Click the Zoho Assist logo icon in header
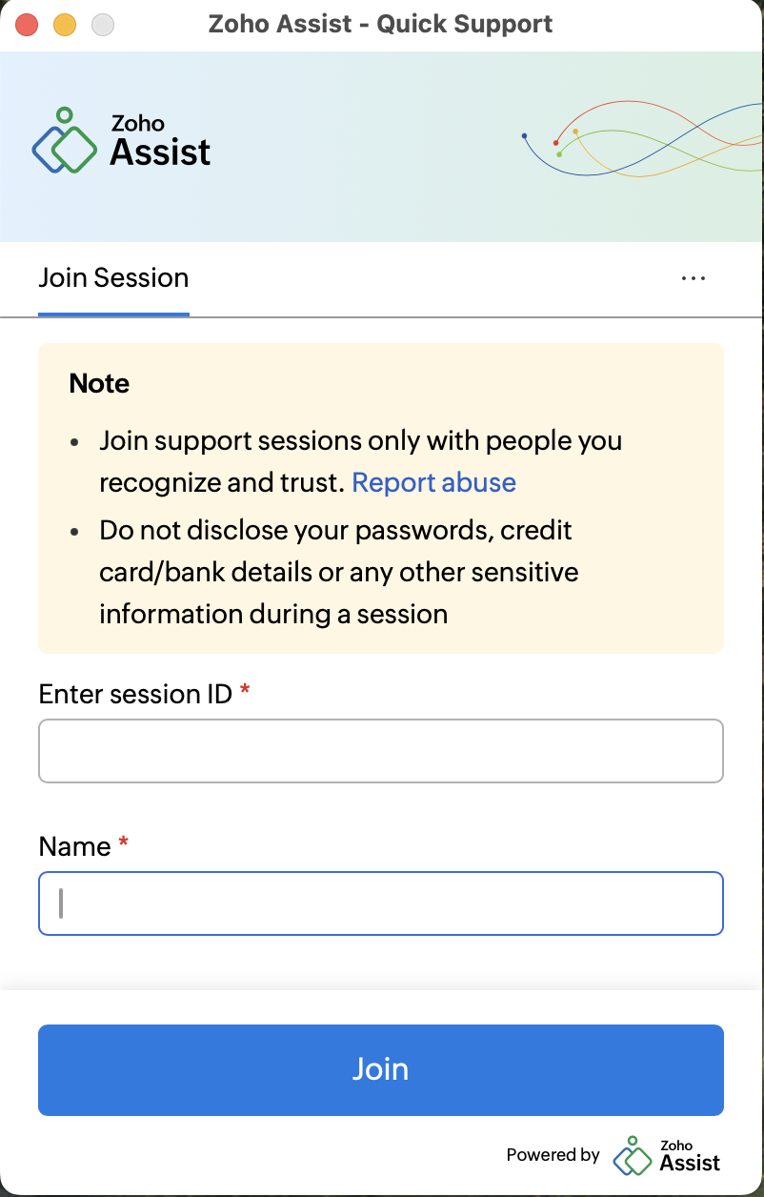The height and width of the screenshot is (1197, 764). click(65, 141)
